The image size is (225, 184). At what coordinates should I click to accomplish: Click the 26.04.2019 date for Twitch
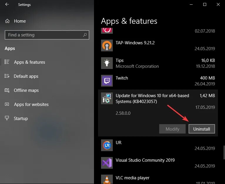coord(205,84)
